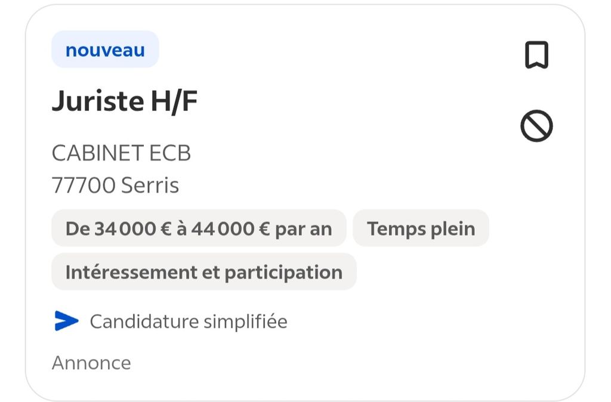
Task: Click the Candidature simplifiée label
Action: (189, 321)
